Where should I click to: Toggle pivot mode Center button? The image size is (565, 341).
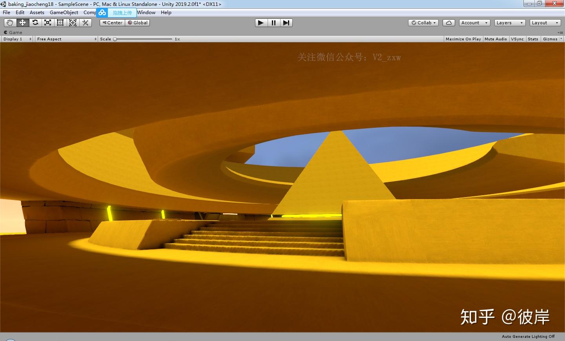click(x=113, y=23)
